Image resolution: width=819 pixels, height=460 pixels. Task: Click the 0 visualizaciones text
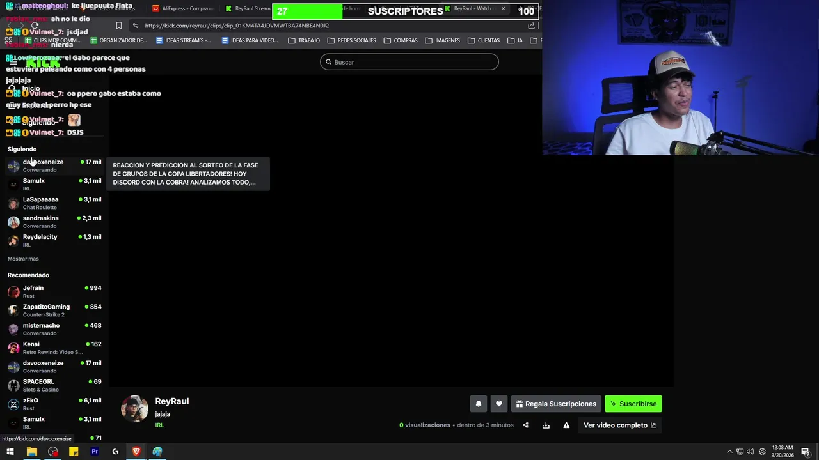pos(425,425)
